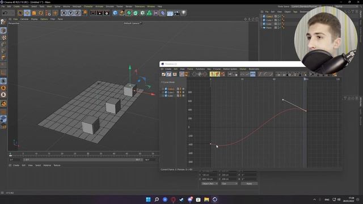Click the F-curve end keyframe at frame 90

pos(306,111)
